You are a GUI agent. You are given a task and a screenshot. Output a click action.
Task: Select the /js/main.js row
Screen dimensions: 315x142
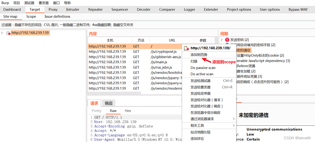click(135, 62)
